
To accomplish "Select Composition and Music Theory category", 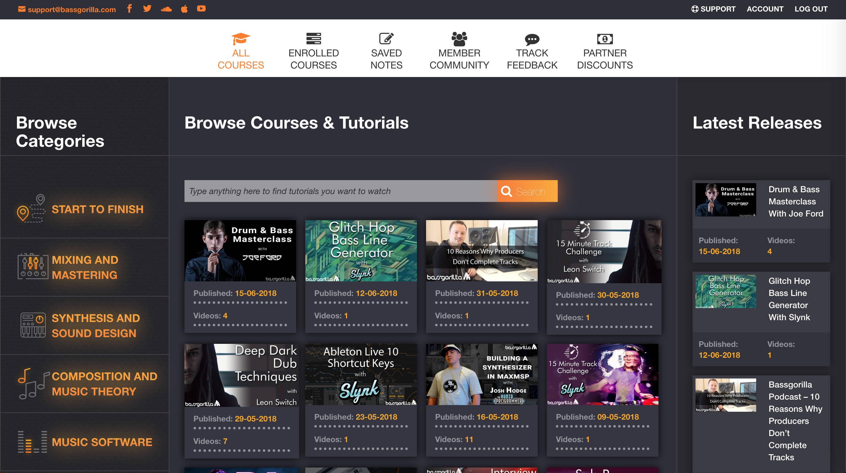I will coord(104,384).
